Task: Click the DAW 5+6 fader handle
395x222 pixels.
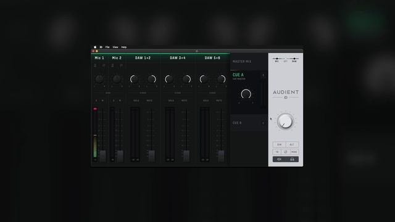Action: (x=221, y=156)
